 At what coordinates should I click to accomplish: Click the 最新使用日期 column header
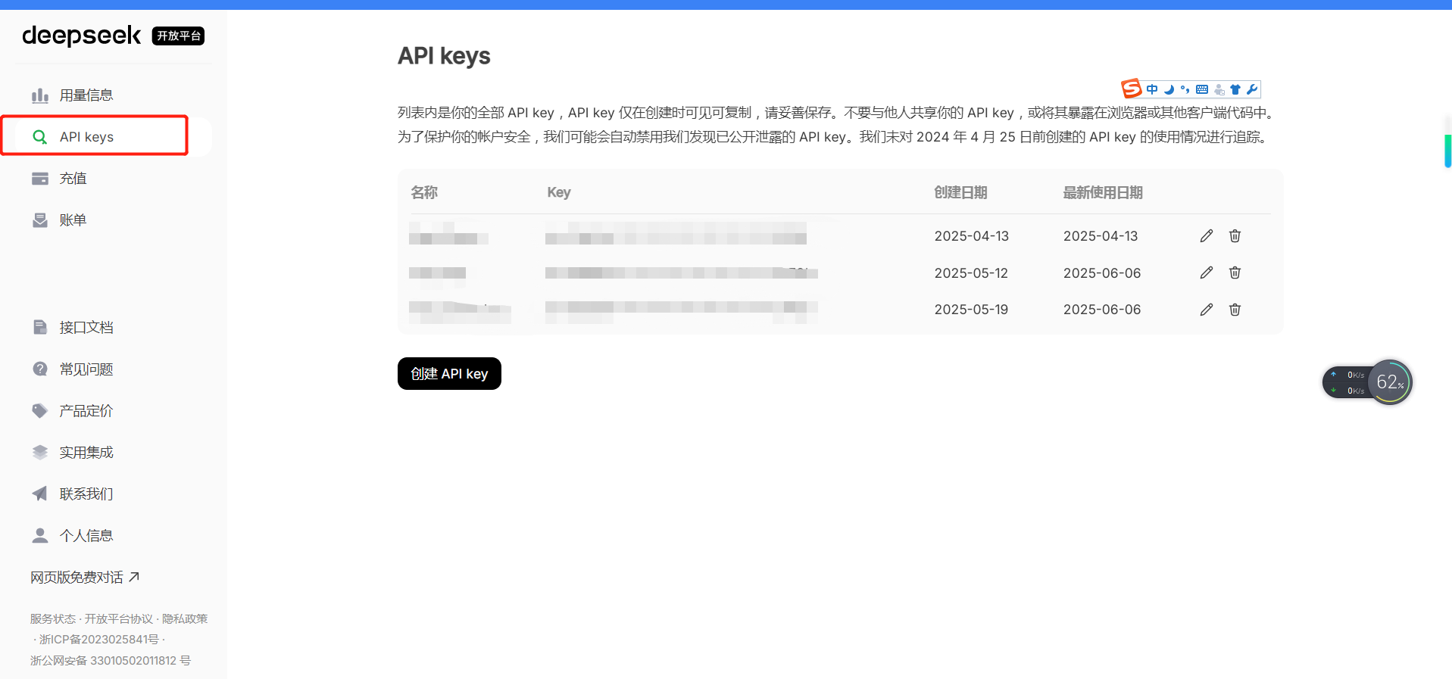coord(1103,192)
